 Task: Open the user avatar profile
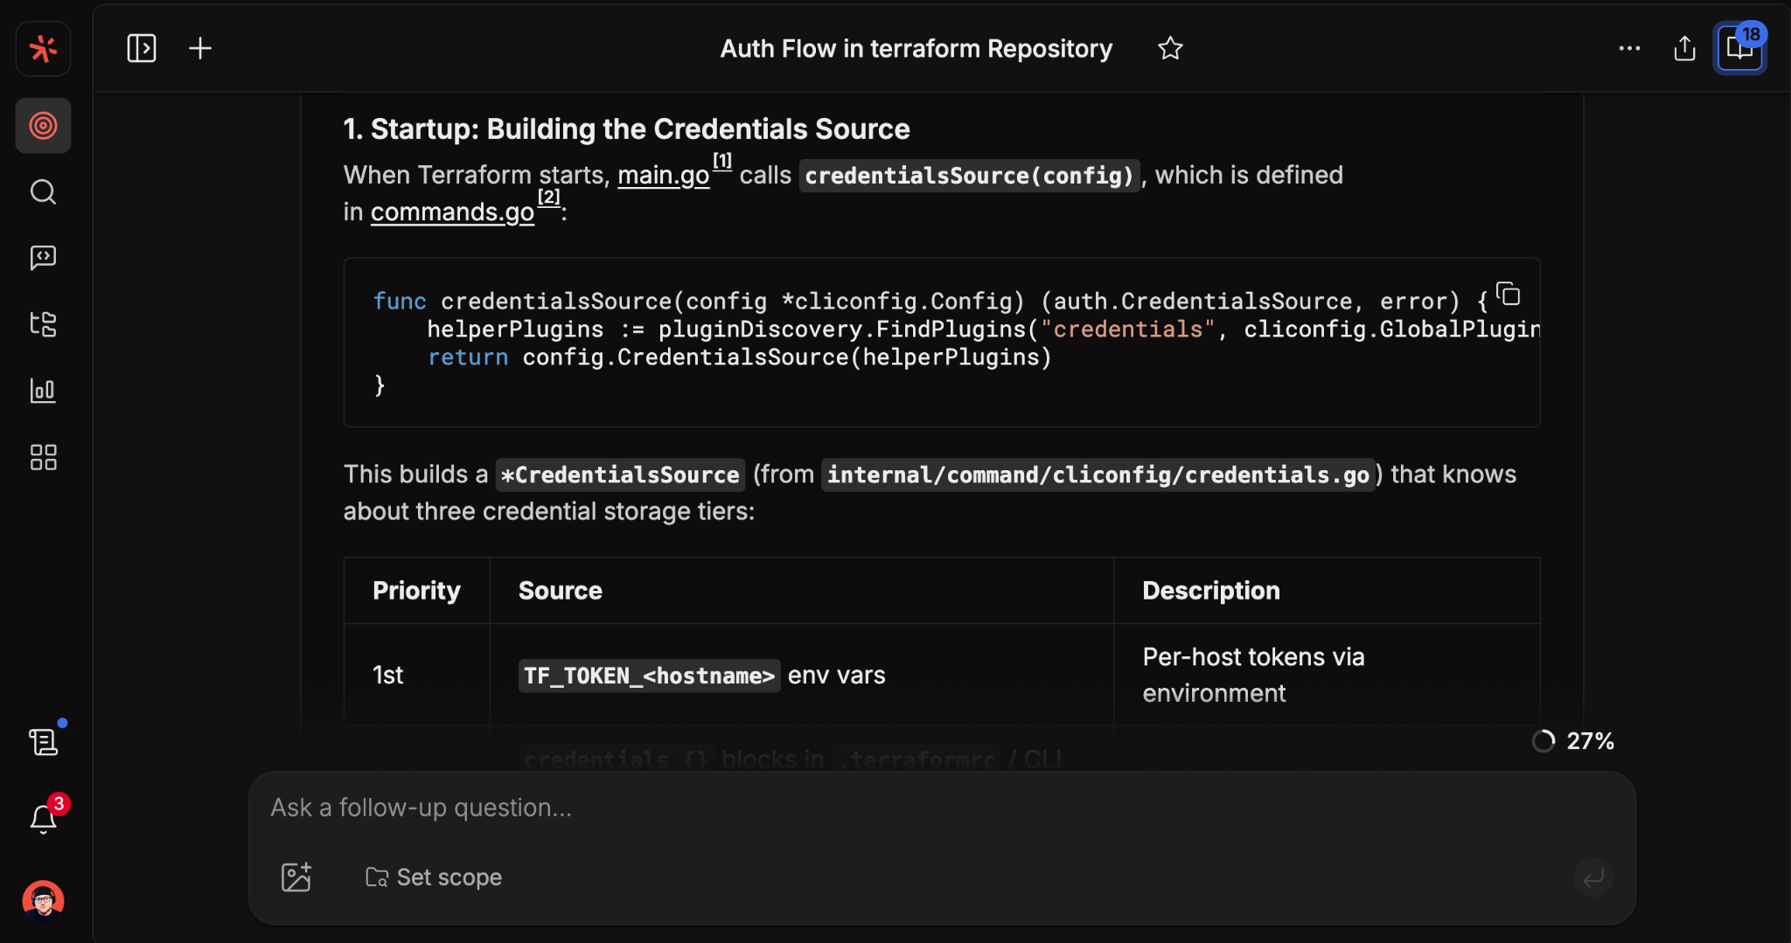(x=43, y=900)
